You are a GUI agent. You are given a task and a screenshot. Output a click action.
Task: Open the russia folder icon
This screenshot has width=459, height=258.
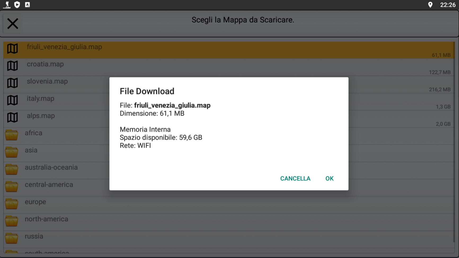click(x=11, y=238)
